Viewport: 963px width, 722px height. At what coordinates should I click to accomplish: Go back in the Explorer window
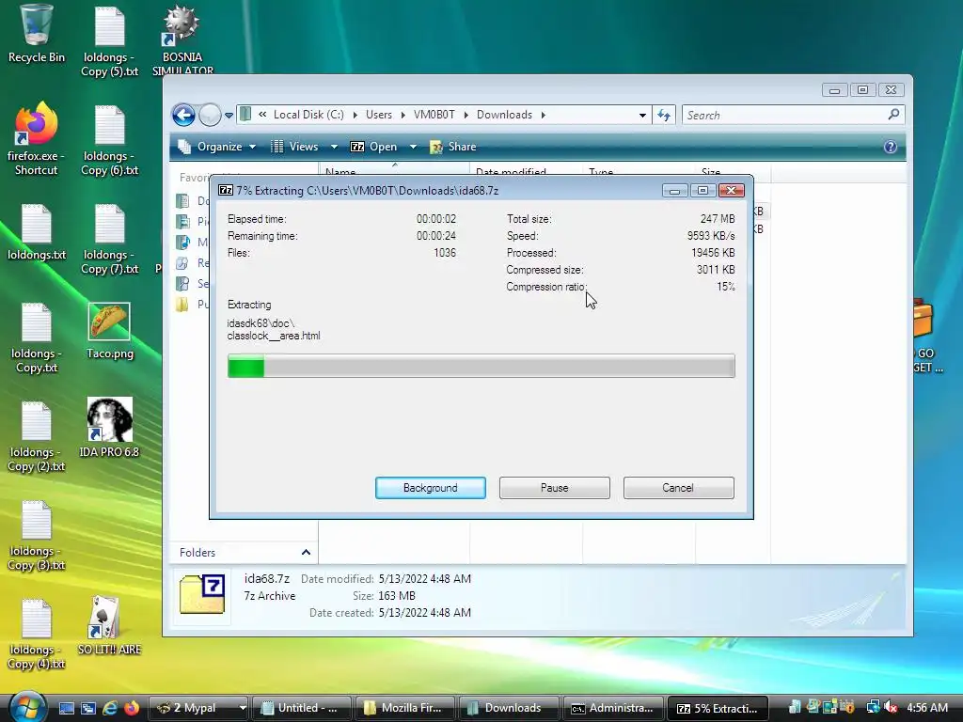point(183,115)
